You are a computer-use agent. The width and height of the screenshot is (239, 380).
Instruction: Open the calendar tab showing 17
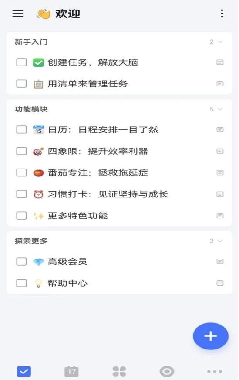point(71,371)
